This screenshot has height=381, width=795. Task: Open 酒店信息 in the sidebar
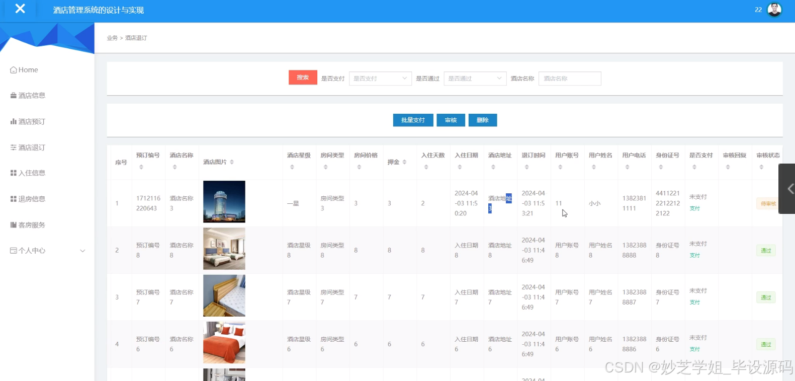click(28, 96)
